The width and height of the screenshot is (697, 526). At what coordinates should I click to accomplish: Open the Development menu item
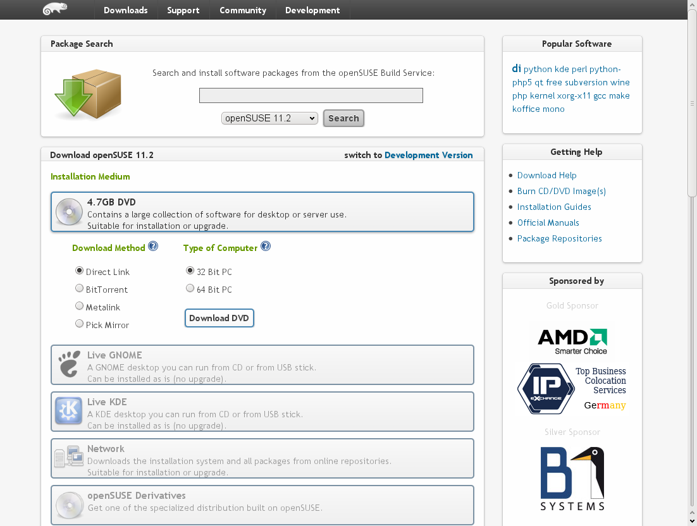tap(312, 10)
